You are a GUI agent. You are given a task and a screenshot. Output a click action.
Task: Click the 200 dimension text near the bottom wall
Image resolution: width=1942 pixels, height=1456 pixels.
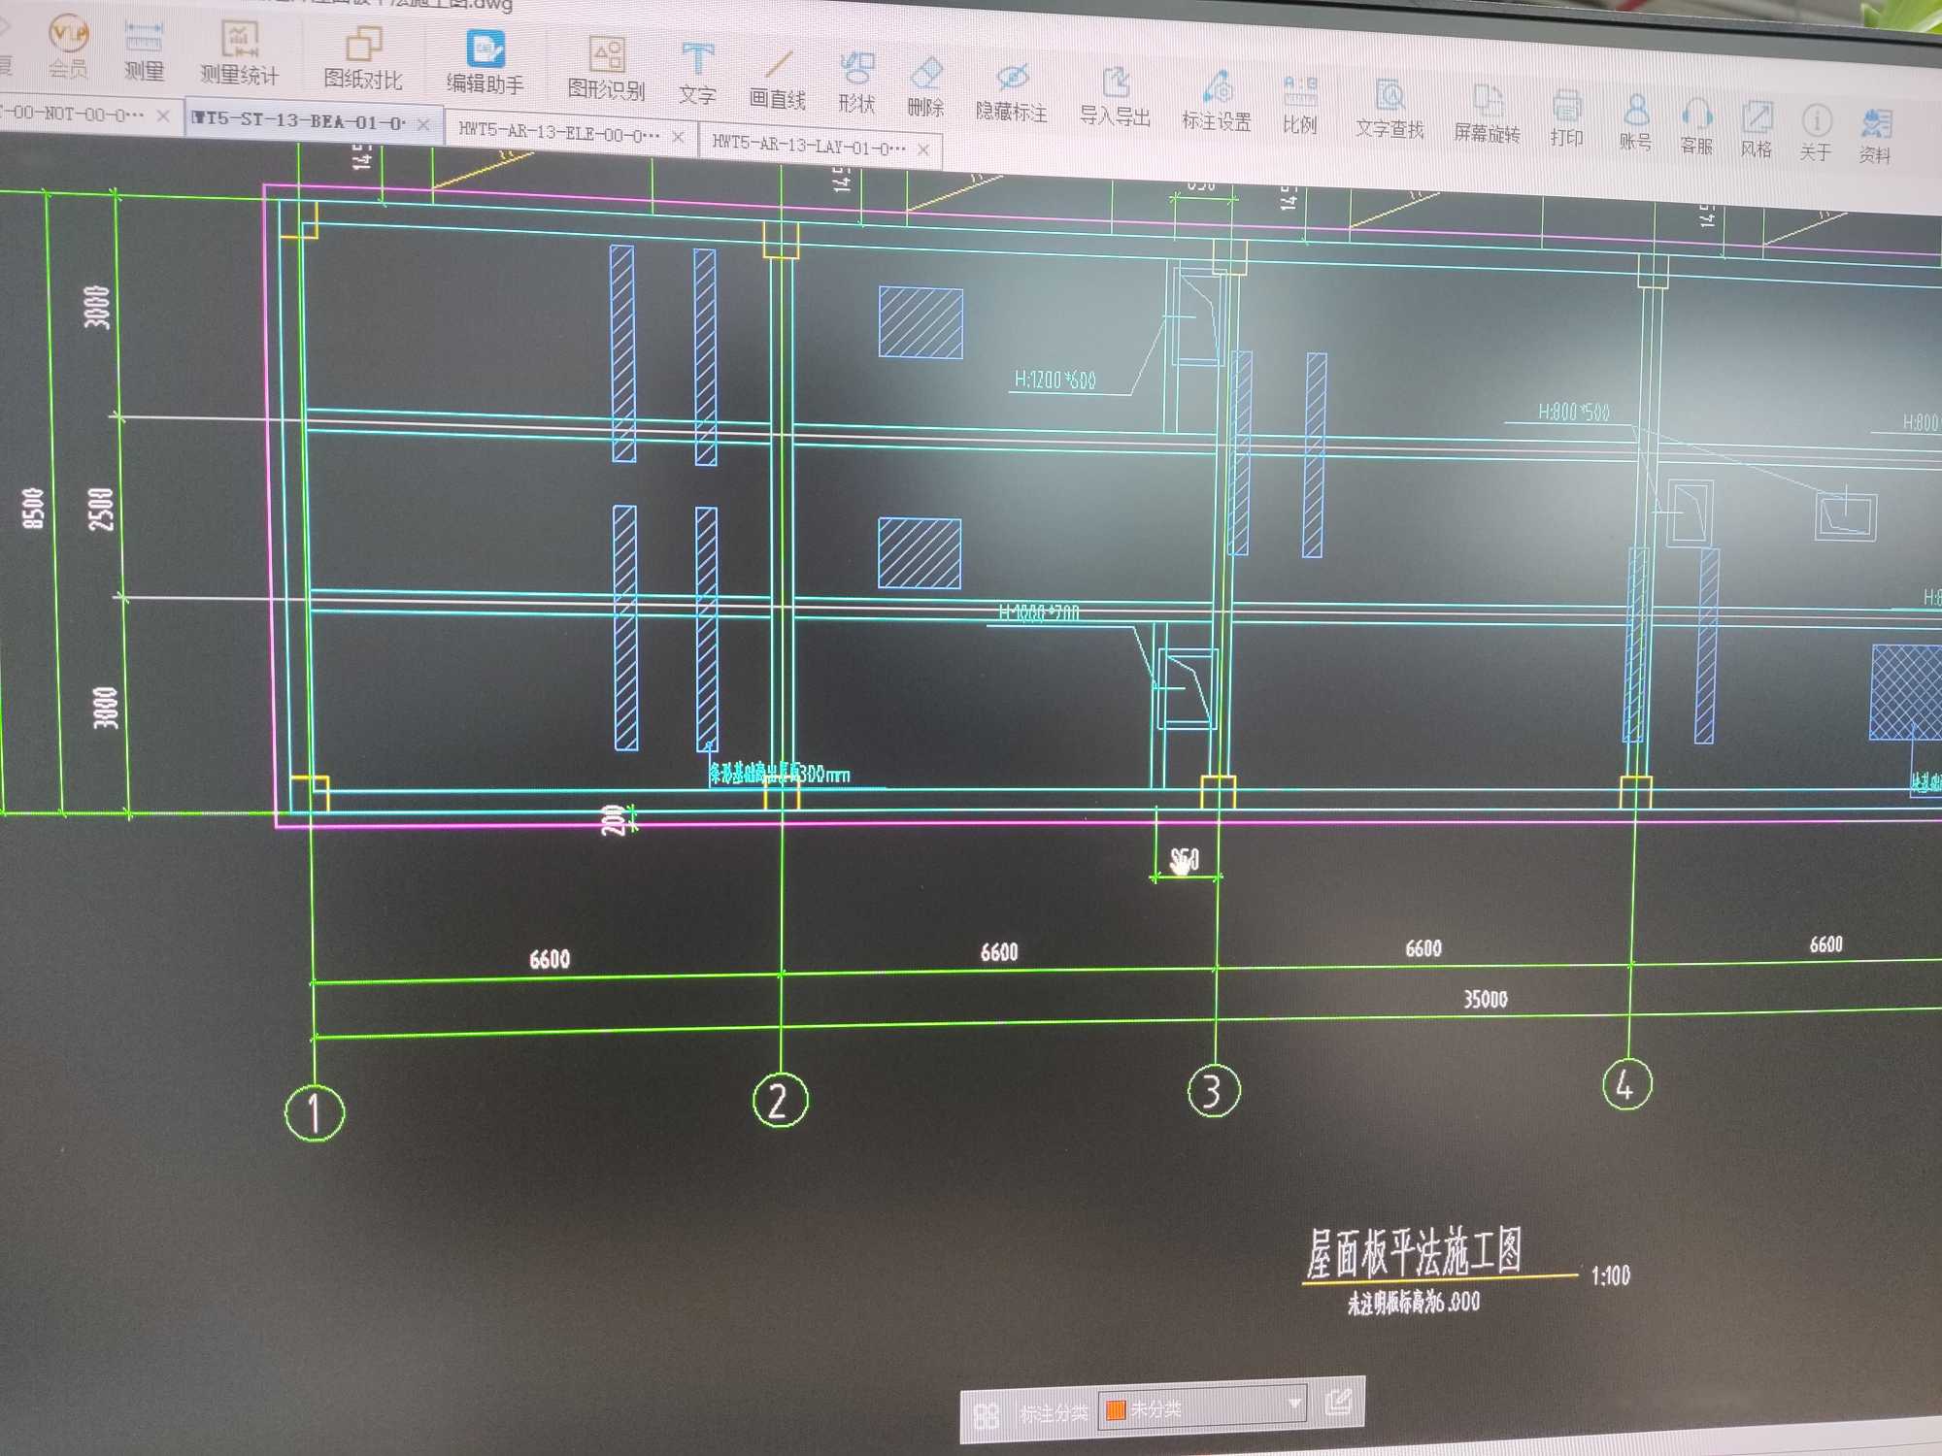click(613, 819)
